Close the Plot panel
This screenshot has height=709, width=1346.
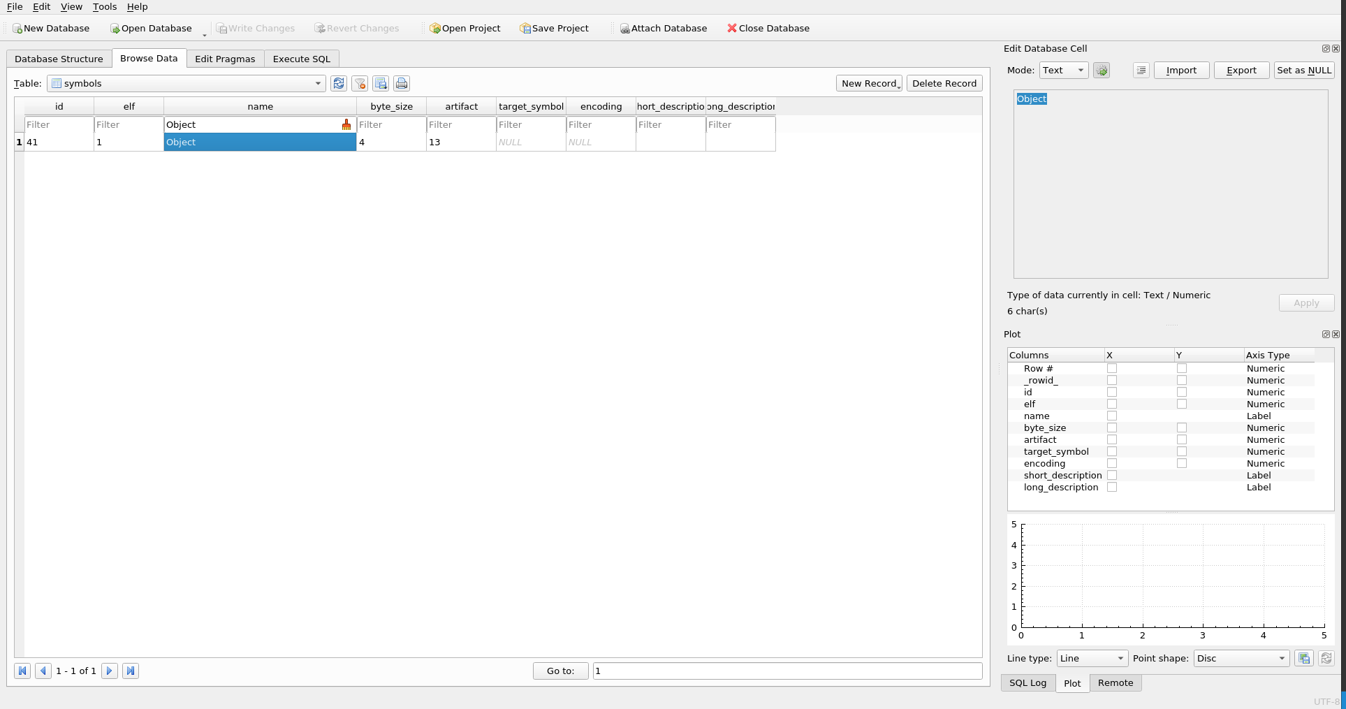[x=1336, y=335]
